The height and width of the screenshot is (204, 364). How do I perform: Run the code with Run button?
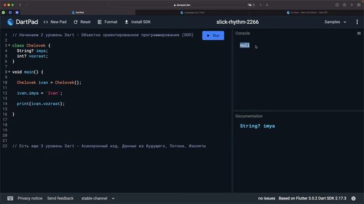click(213, 35)
